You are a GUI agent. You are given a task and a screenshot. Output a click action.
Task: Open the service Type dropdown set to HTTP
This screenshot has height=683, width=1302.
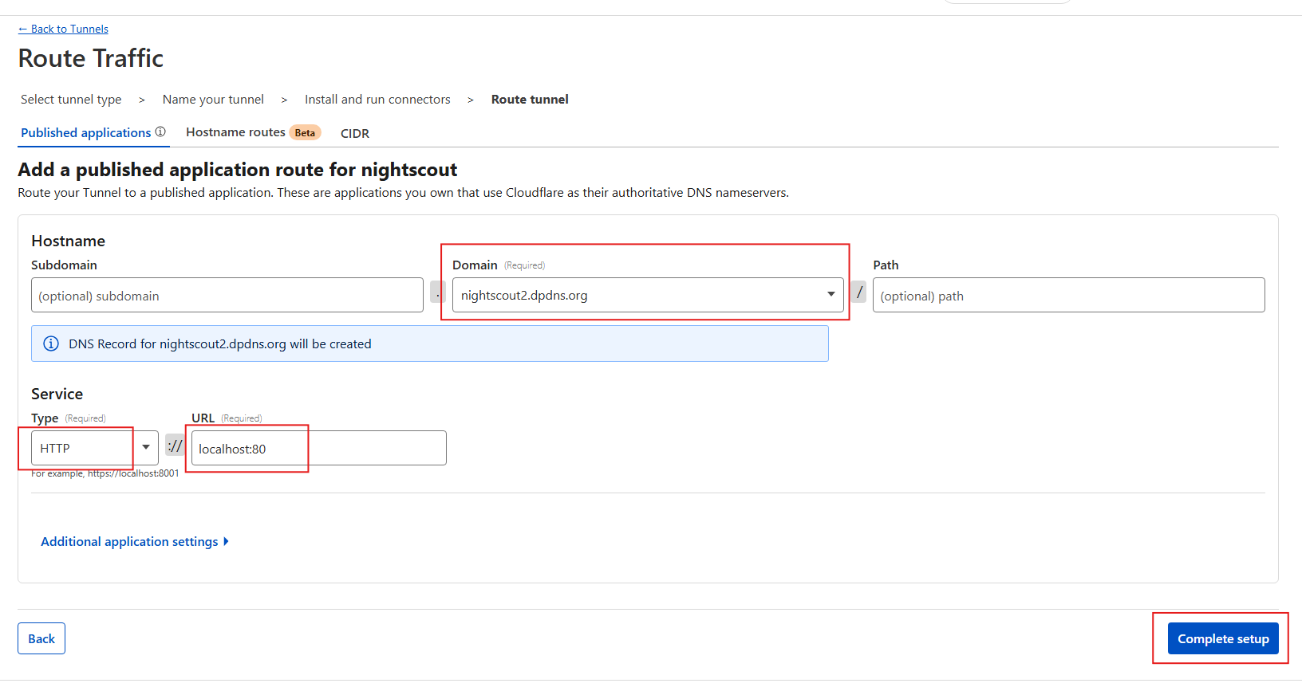click(94, 448)
